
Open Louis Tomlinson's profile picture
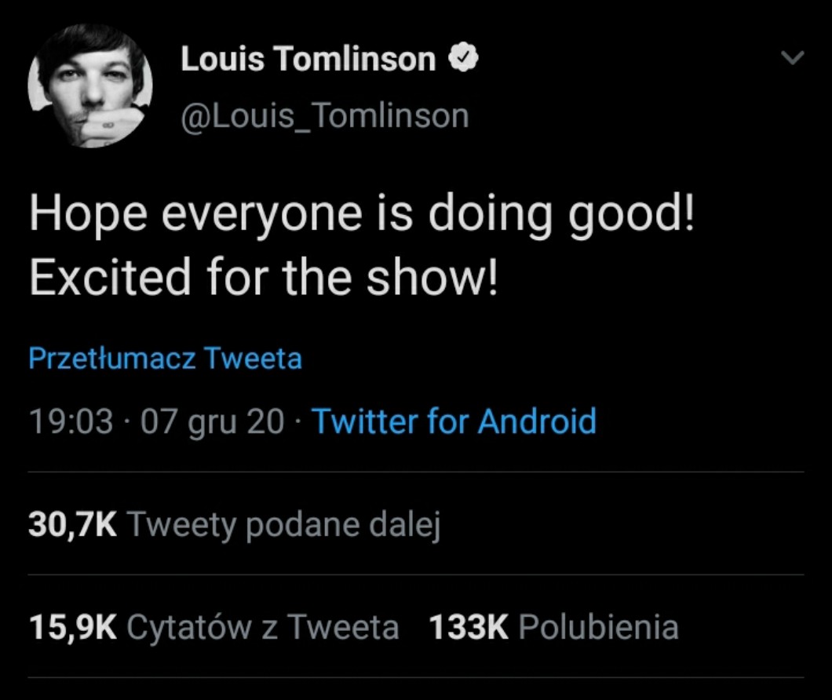point(90,86)
